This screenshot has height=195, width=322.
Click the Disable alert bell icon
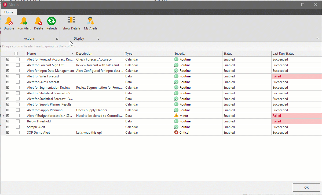9,21
